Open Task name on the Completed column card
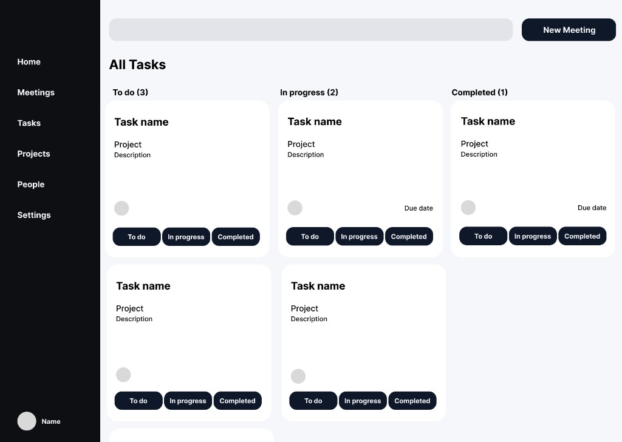 click(x=488, y=121)
